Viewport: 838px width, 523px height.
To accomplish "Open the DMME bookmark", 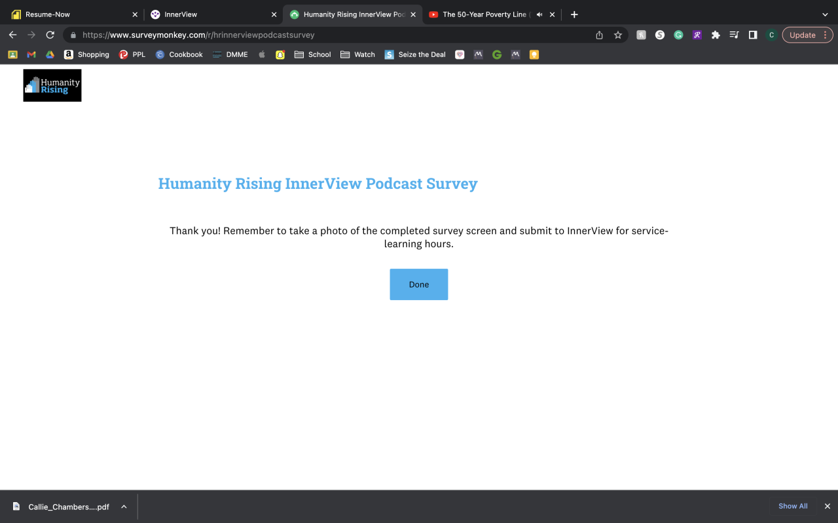I will [230, 55].
